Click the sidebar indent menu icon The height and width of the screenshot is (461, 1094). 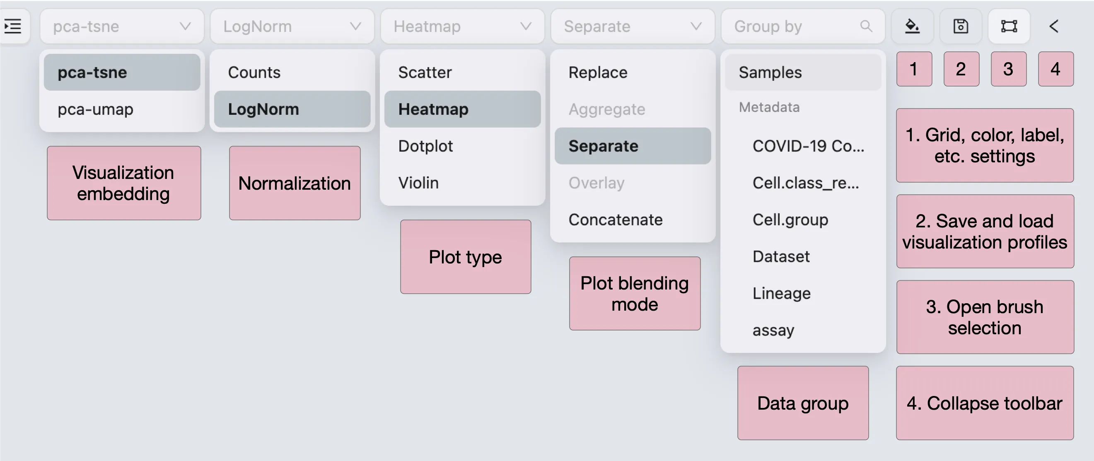click(x=13, y=27)
